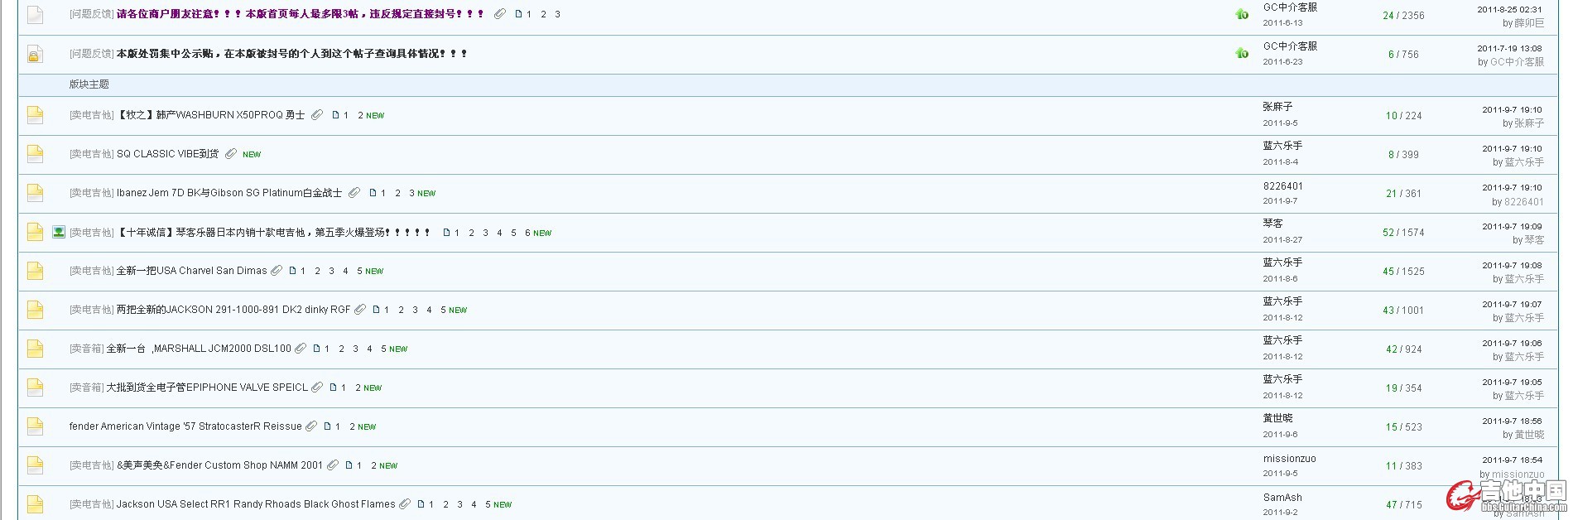Viewport: 1573px width, 520px height.
Task: Click reply count 24 on the 请各位商户朋友注意 thread
Action: coord(1388,16)
